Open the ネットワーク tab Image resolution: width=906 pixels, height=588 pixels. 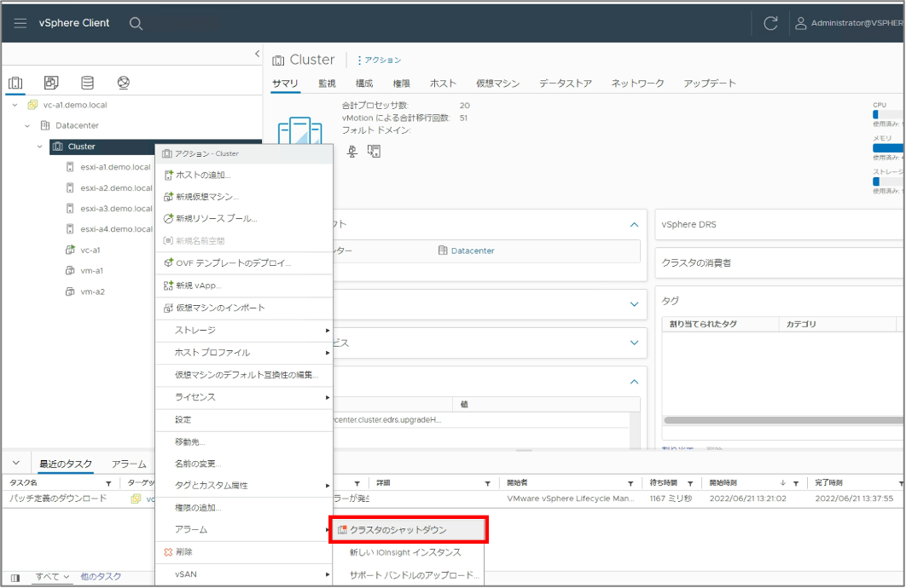point(638,84)
